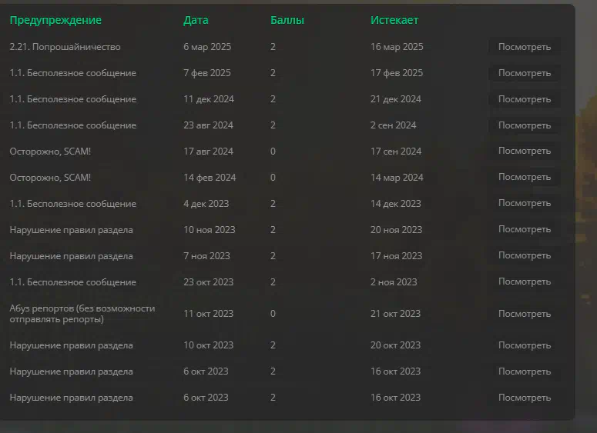Screen dimensions: 597x433
Task: Click Посмотреть for 11 дек 2024 warning
Action: pos(525,99)
